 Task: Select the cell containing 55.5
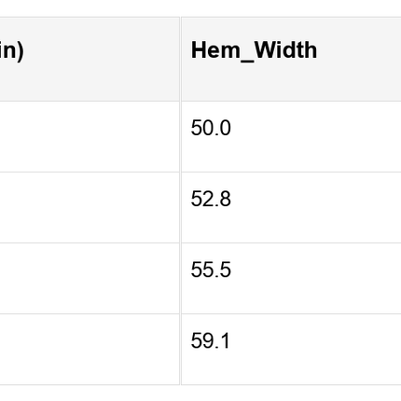pos(291,279)
